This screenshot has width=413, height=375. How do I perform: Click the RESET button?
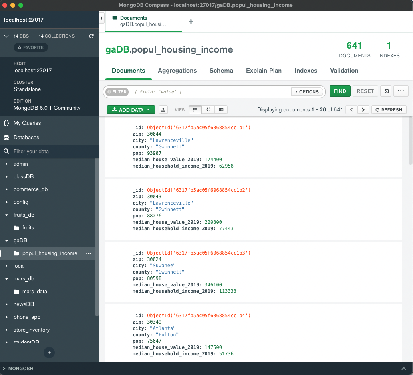tap(365, 91)
